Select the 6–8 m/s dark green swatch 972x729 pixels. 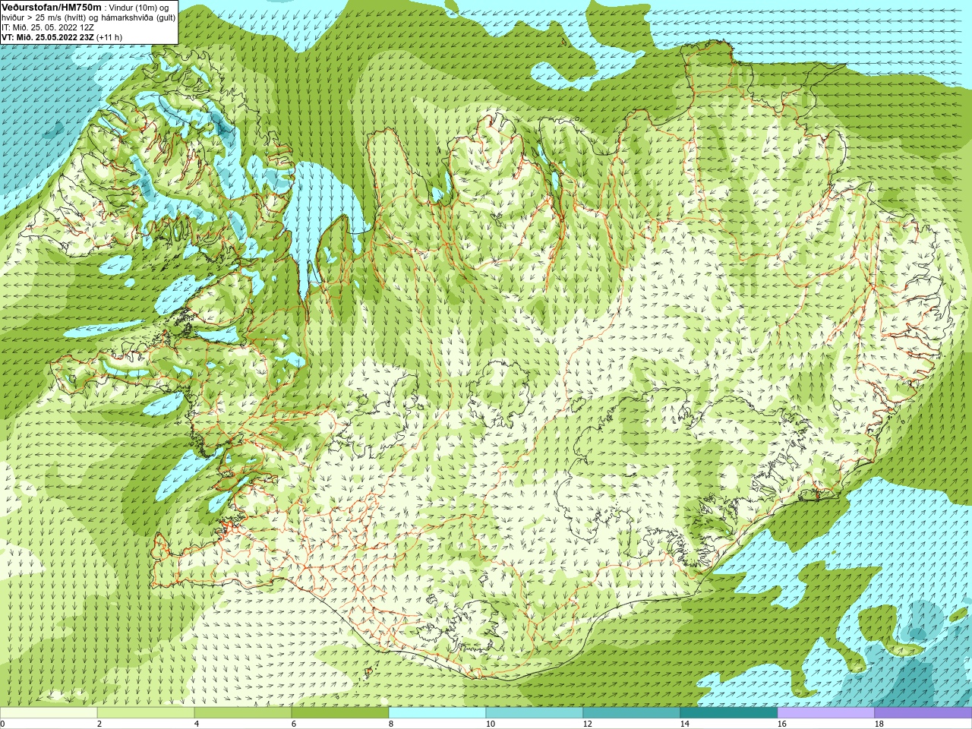tap(340, 713)
